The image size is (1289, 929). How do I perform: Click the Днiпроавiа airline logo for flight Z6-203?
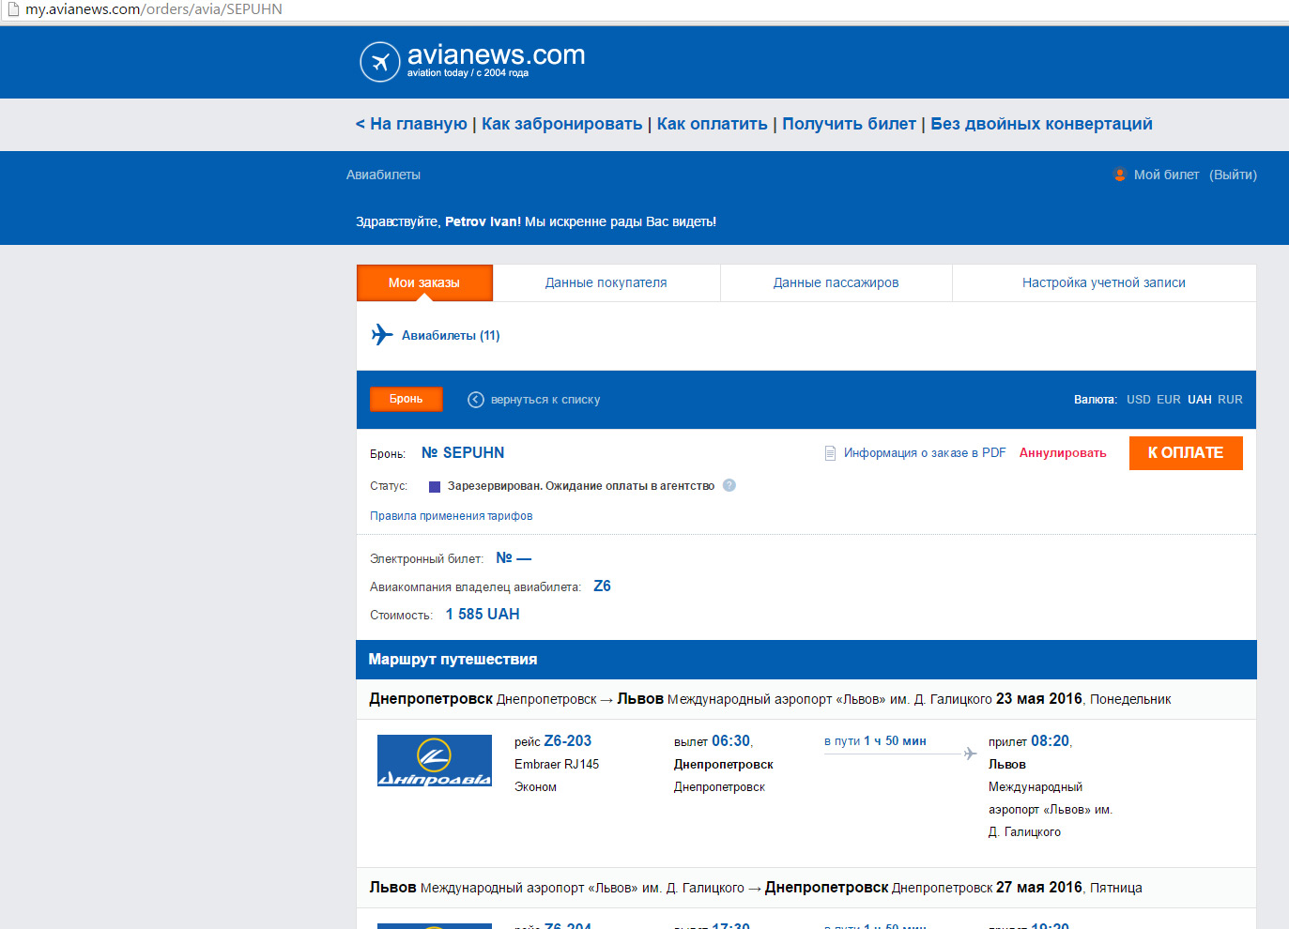(435, 760)
